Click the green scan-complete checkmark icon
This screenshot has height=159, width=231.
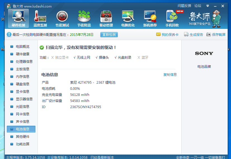pyautogui.click(x=42, y=48)
